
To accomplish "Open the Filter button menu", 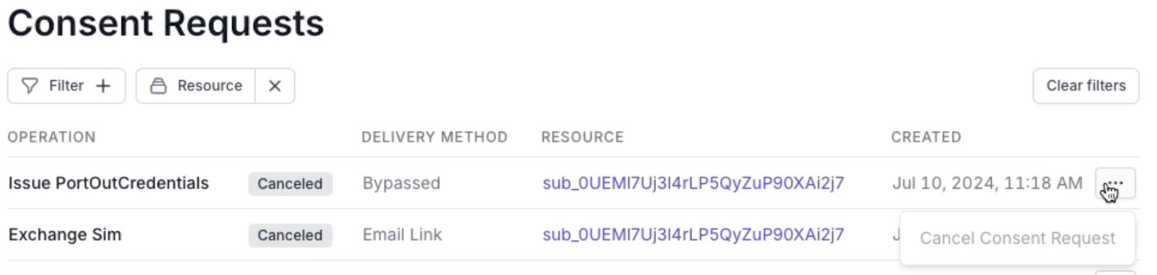I will pos(67,86).
